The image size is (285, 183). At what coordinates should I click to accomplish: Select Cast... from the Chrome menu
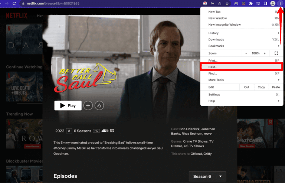point(241,67)
